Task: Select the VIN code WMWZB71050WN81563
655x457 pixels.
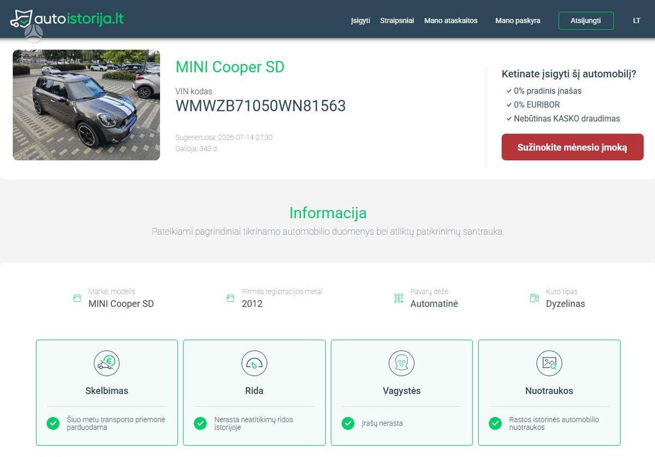Action: [x=260, y=106]
